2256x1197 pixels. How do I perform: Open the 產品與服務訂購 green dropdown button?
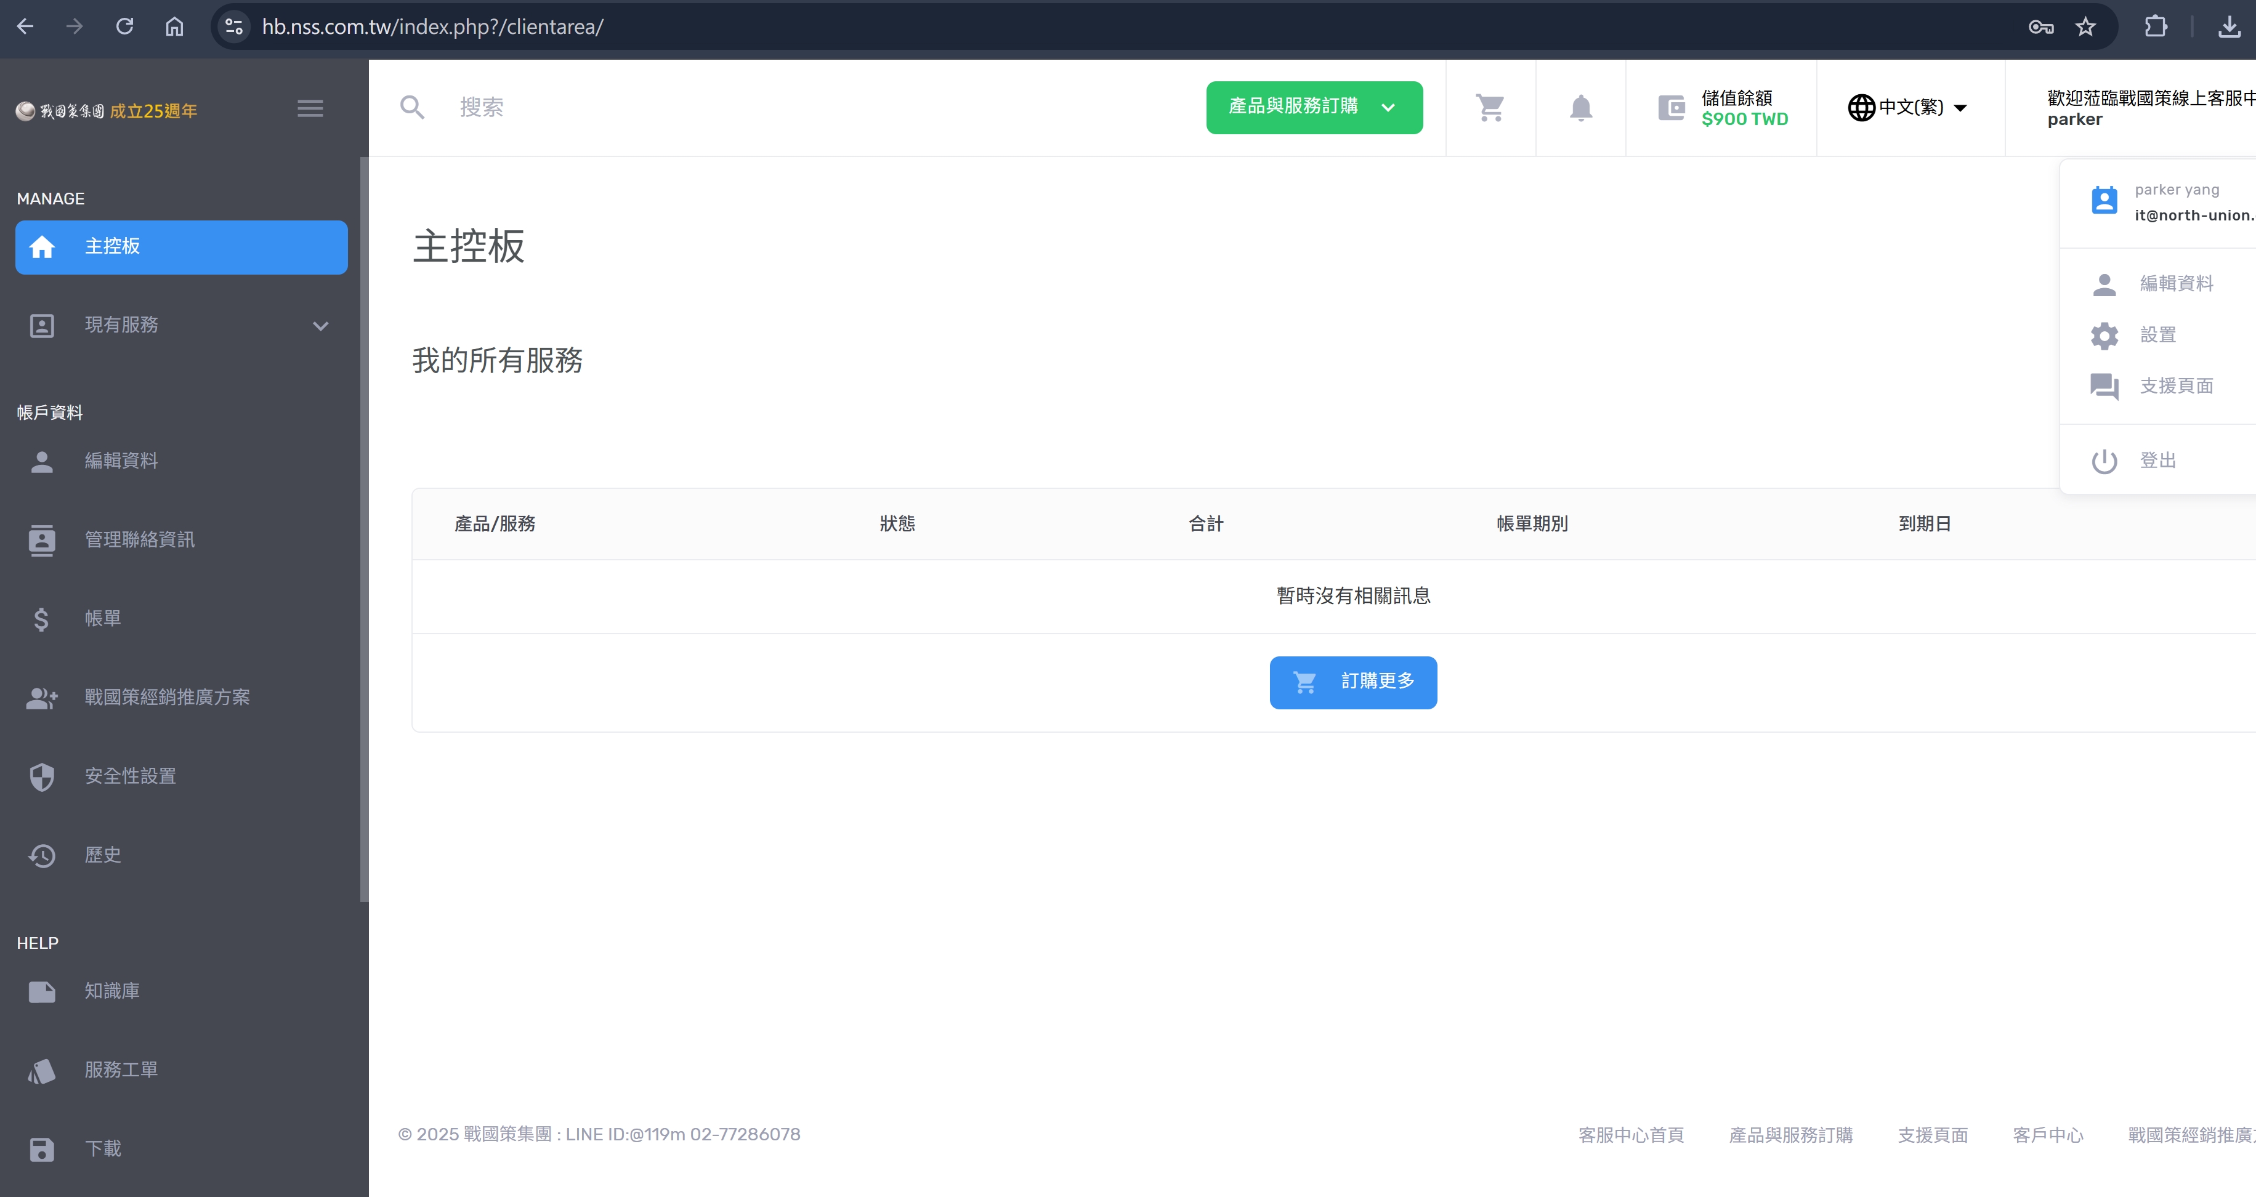coord(1314,107)
